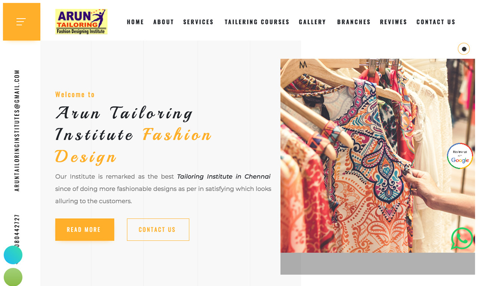Expand the Gallery menu
Image resolution: width=478 pixels, height=286 pixels.
click(x=312, y=22)
